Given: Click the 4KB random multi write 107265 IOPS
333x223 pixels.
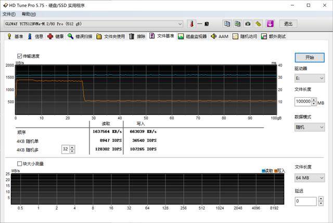Looking at the screenshot, I should 143,149.
